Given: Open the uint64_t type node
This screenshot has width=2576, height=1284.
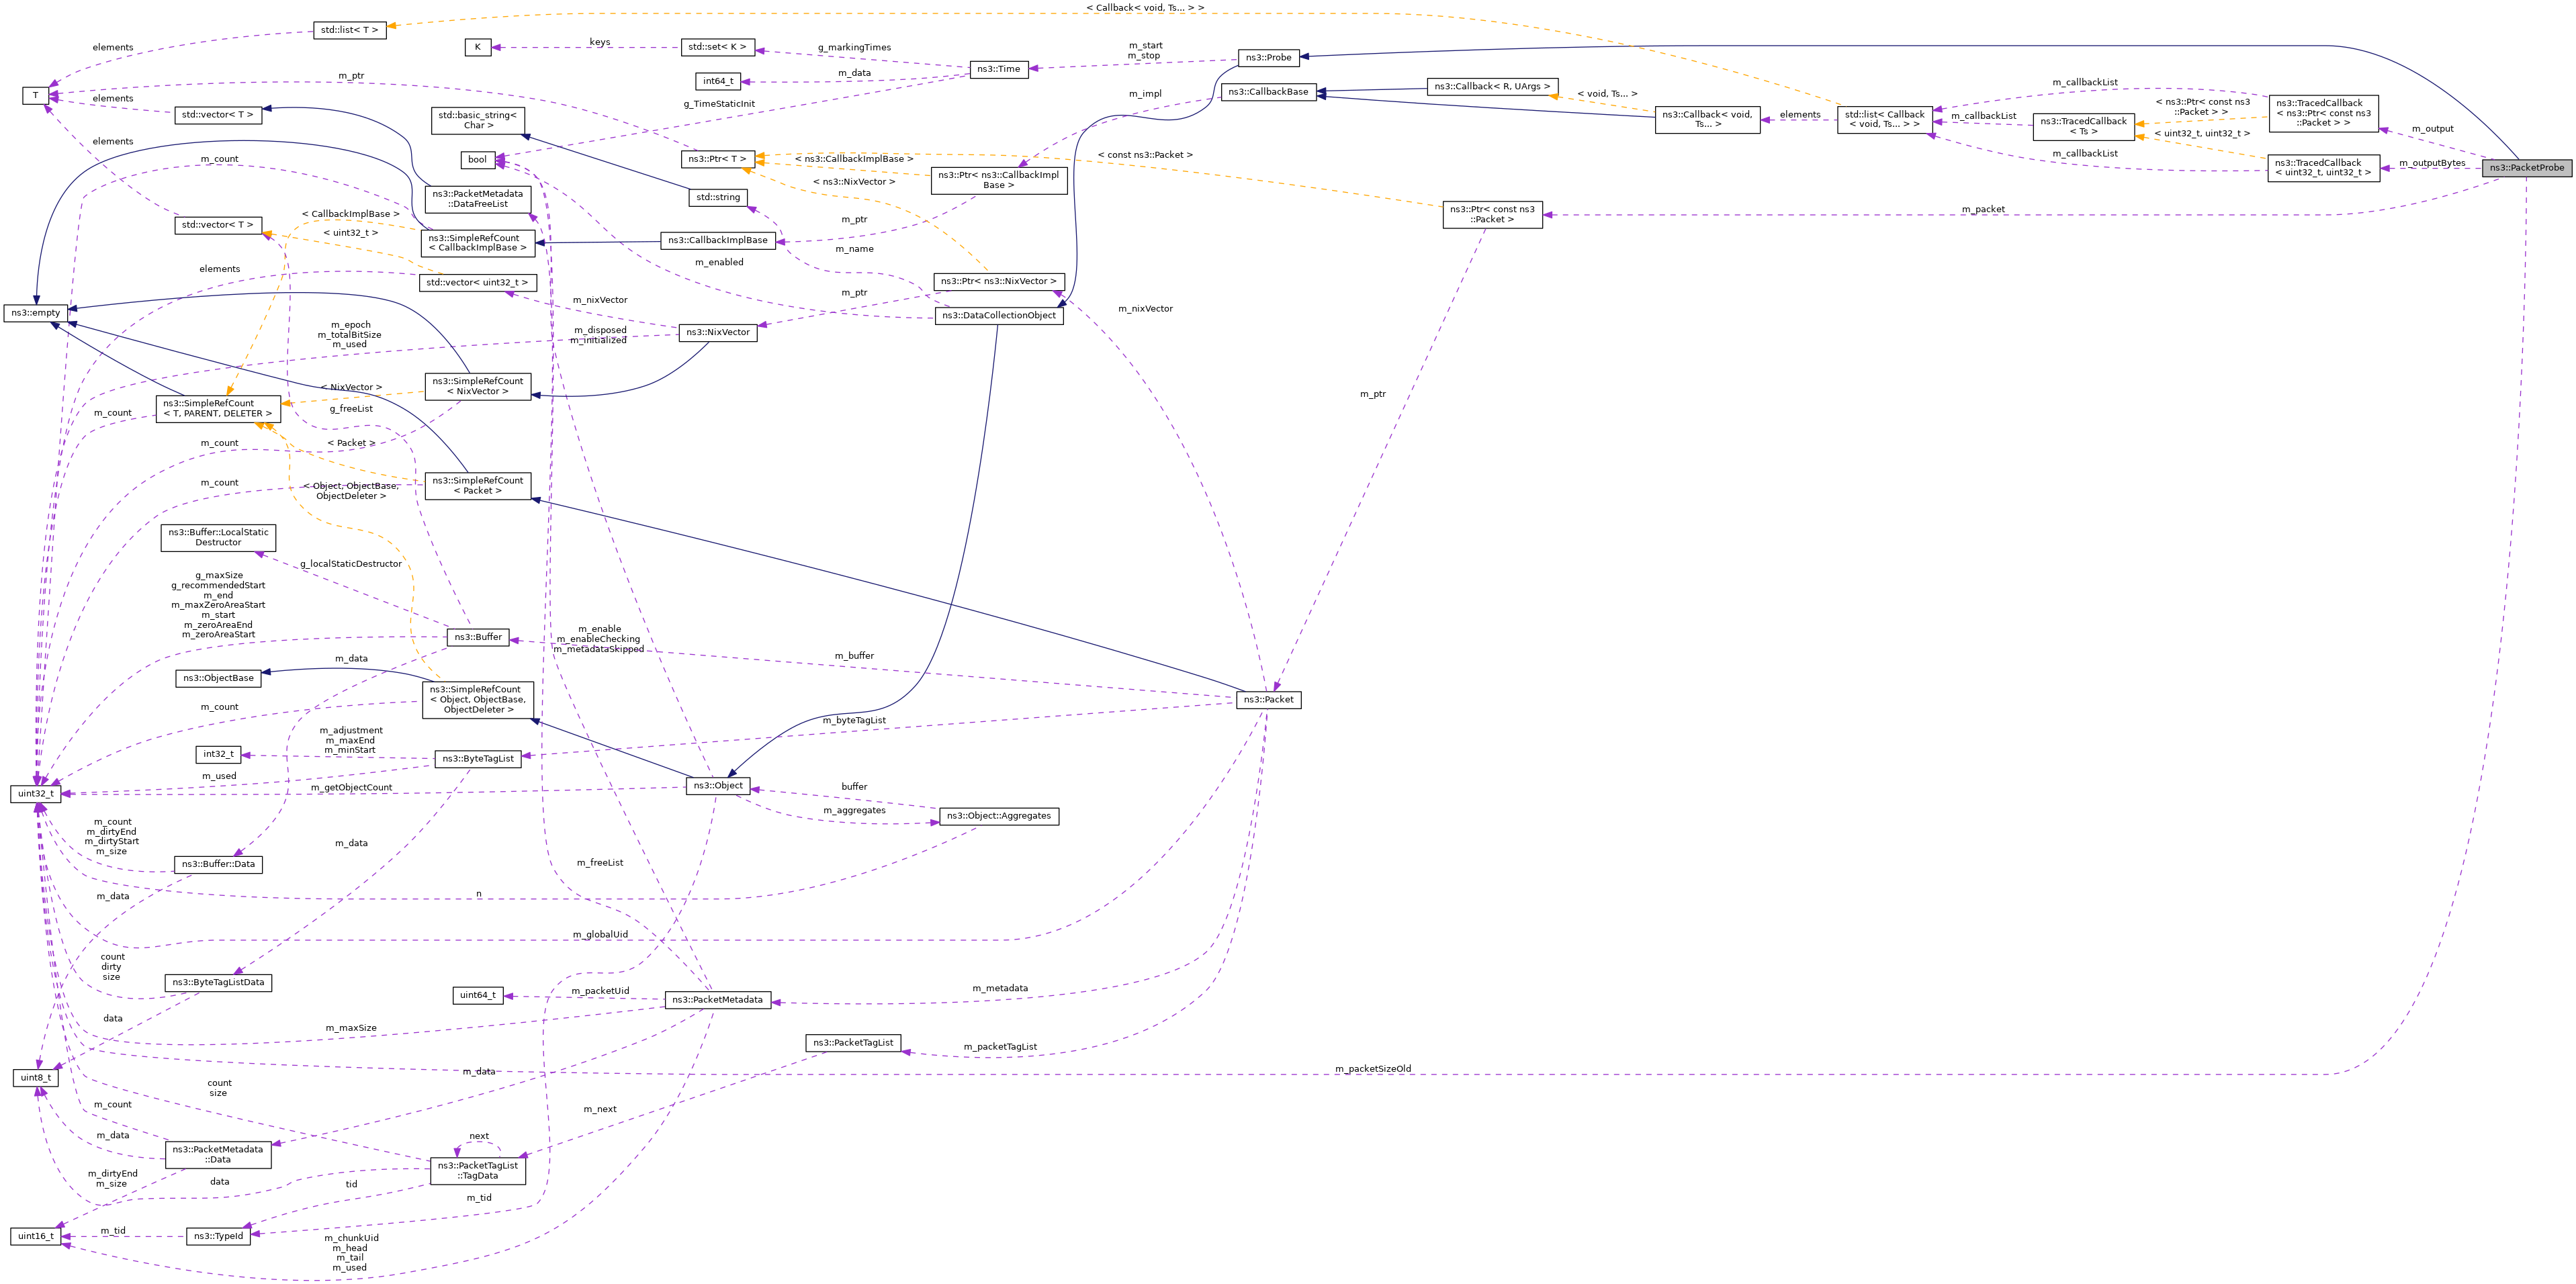Looking at the screenshot, I should click(x=478, y=996).
